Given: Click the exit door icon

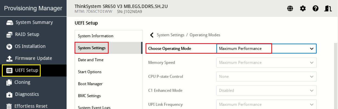Looking at the screenshot, I should click(328, 9).
